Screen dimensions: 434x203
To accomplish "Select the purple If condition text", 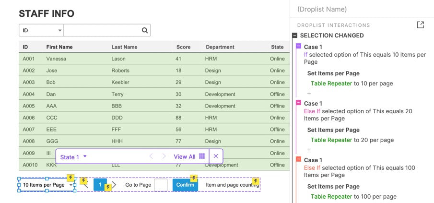I will click(x=365, y=58).
